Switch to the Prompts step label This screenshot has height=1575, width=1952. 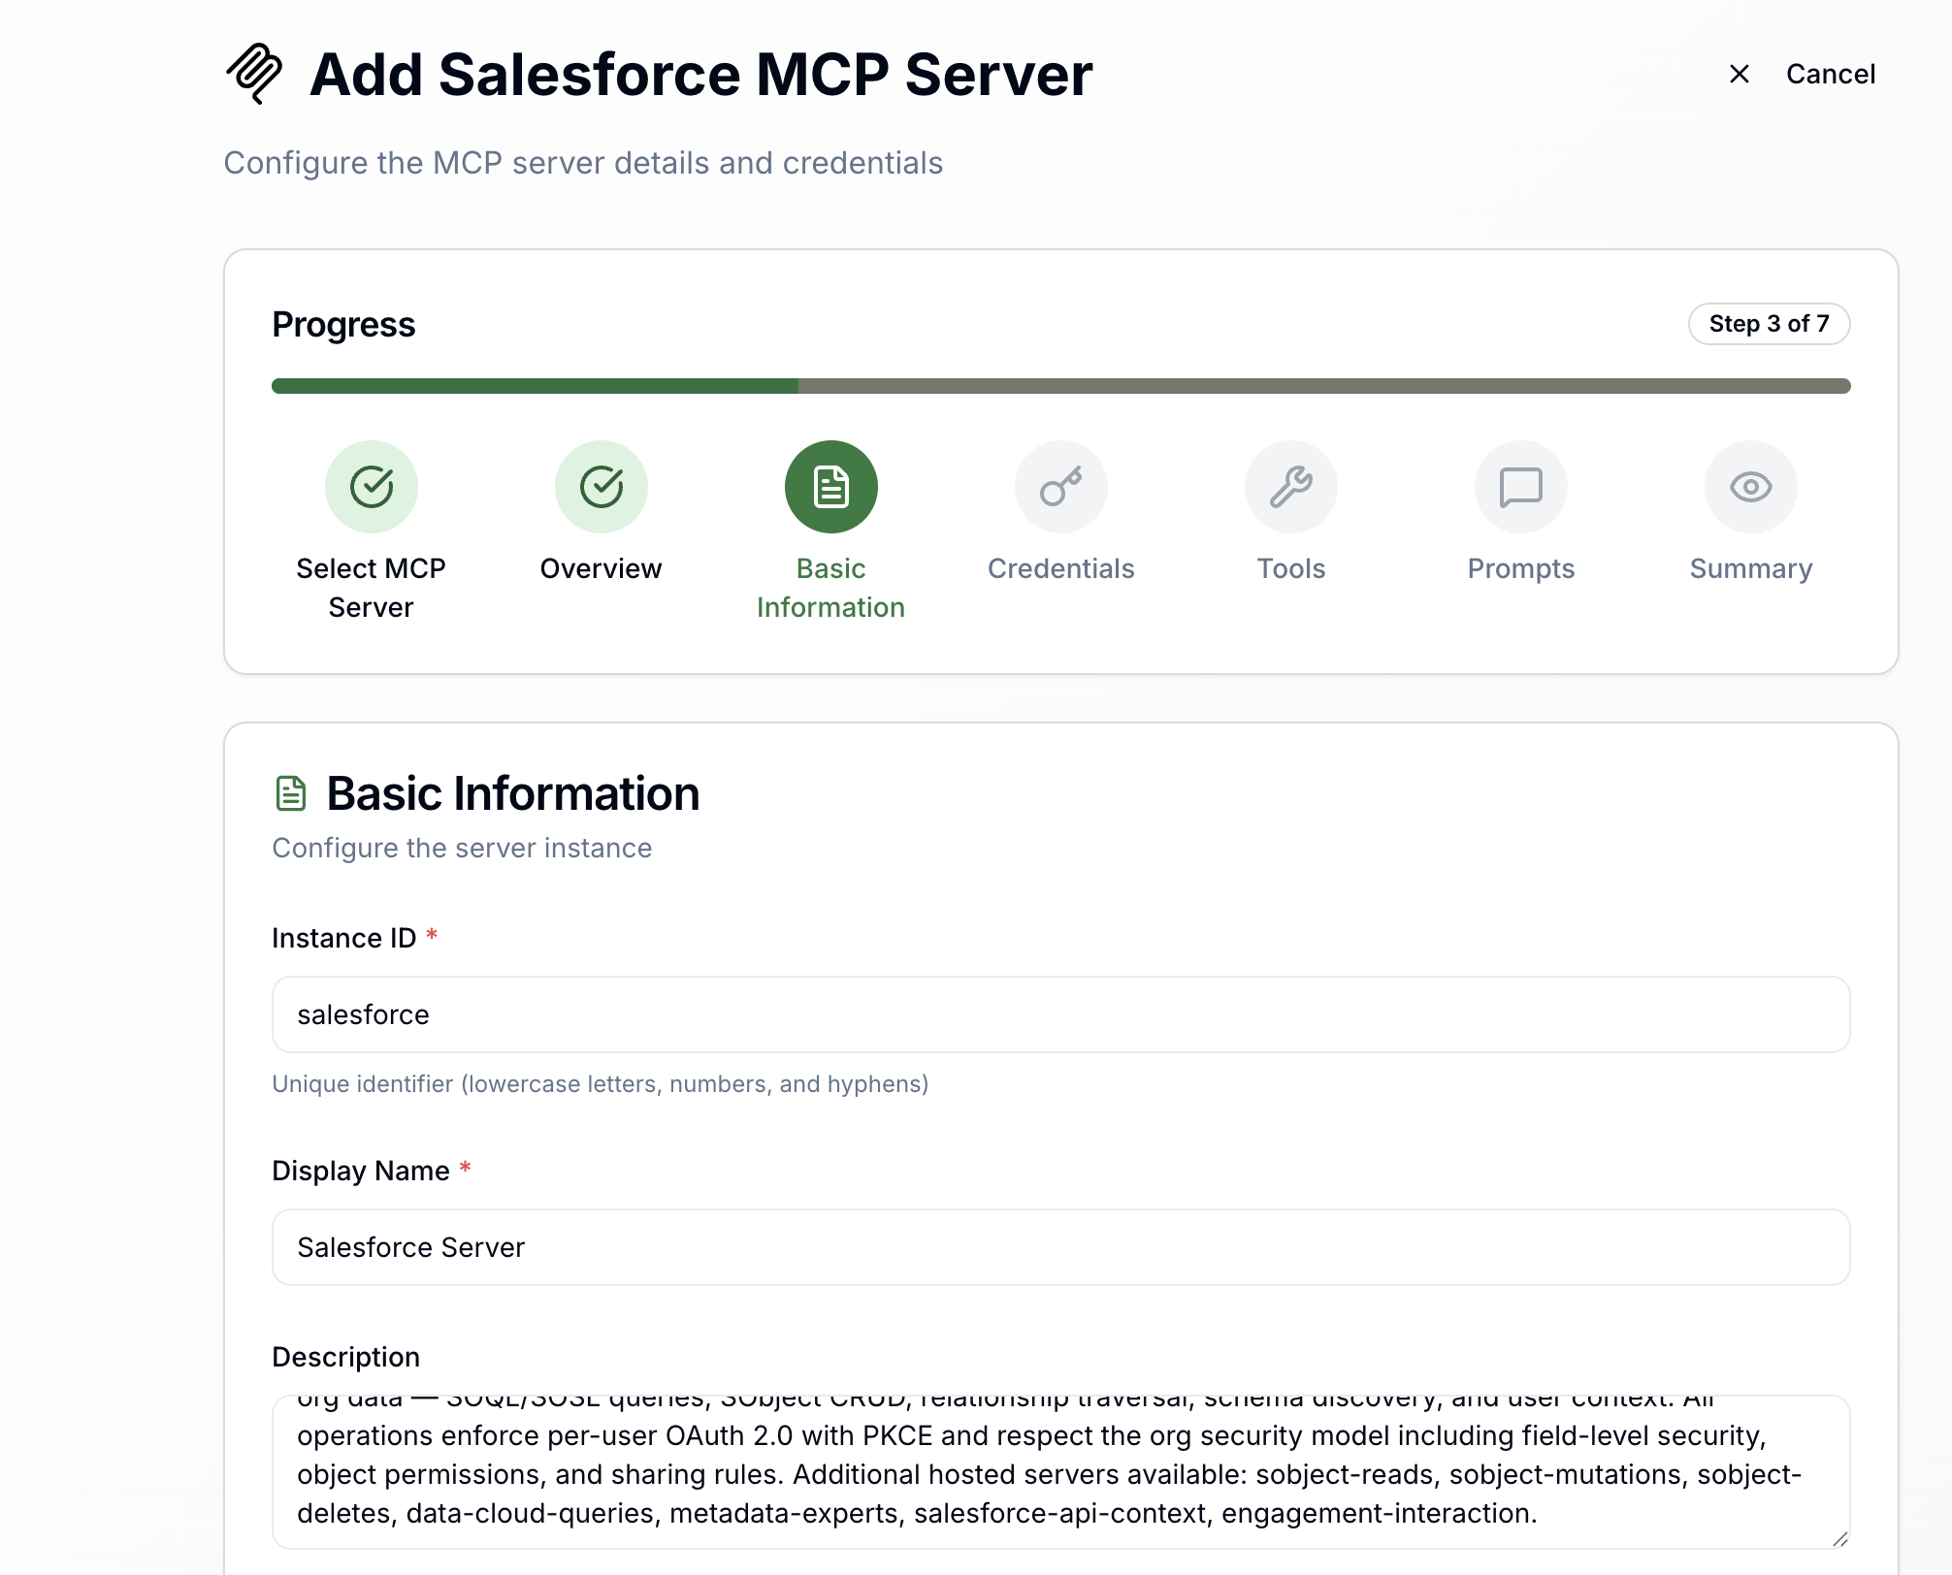(1521, 568)
